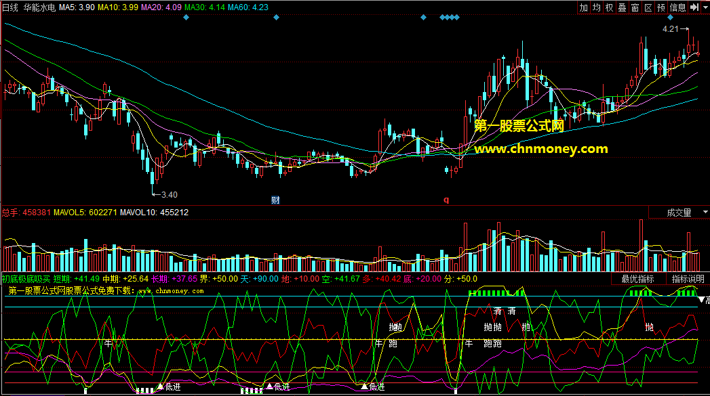Click the 底: +20.00 value
This screenshot has width=710, height=396.
coord(422,279)
